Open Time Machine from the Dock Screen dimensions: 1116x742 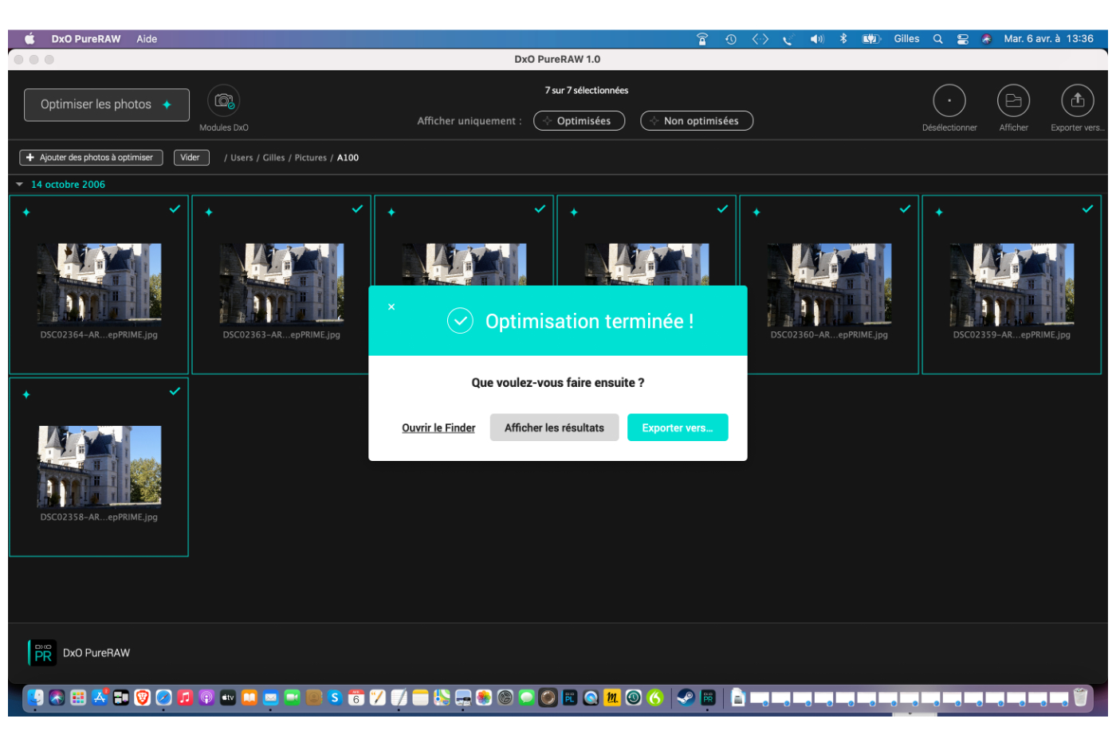pyautogui.click(x=634, y=697)
